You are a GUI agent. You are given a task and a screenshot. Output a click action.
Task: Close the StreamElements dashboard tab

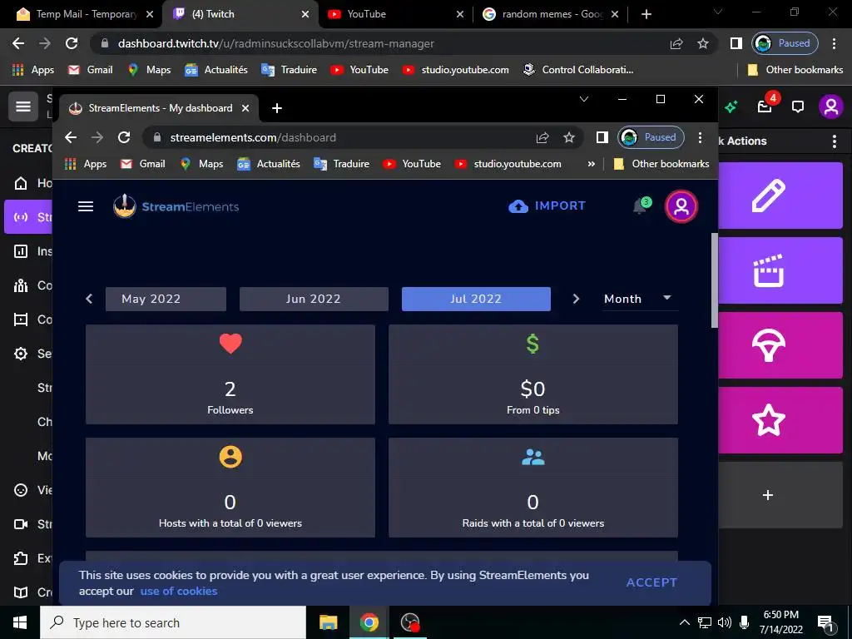[x=245, y=108]
